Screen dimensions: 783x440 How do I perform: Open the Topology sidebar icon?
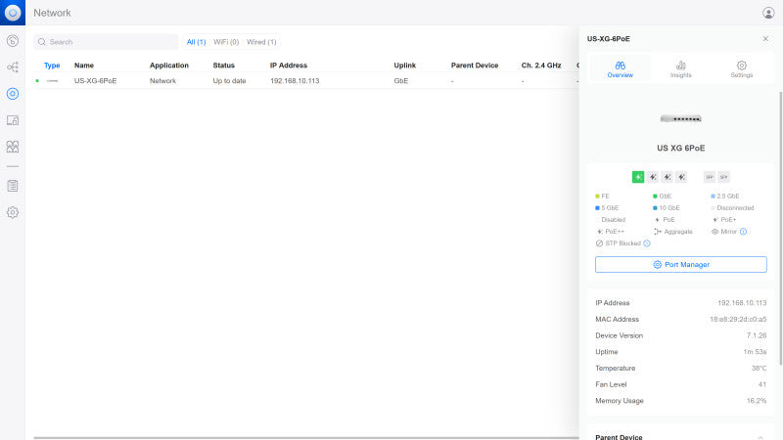[x=13, y=67]
